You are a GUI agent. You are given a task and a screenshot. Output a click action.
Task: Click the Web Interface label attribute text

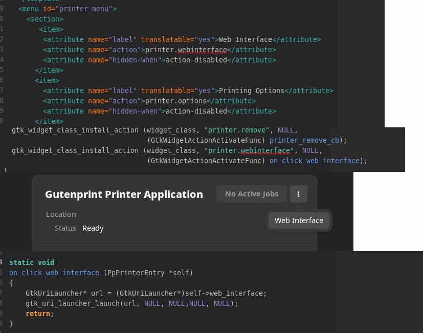coord(245,40)
